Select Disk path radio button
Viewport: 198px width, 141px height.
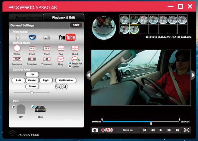click(x=33, y=107)
